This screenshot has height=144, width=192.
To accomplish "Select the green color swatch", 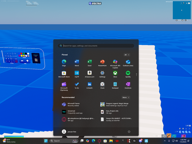I will [x=23, y=53].
